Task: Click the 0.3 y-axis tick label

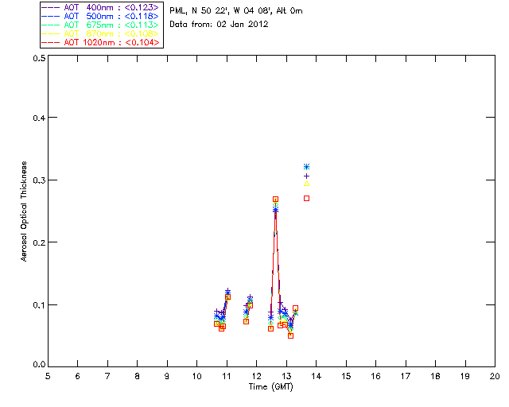Action: [x=39, y=180]
